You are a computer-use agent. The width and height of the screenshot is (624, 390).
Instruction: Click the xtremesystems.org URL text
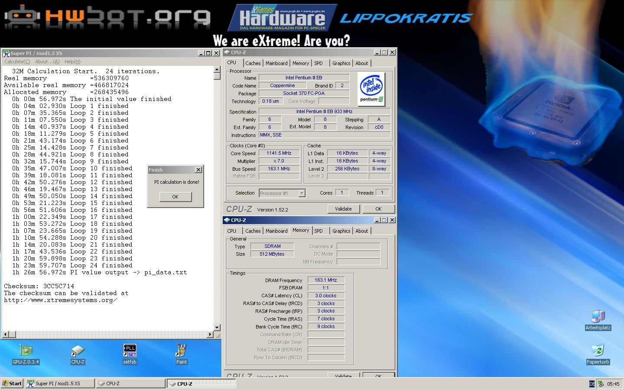61,300
